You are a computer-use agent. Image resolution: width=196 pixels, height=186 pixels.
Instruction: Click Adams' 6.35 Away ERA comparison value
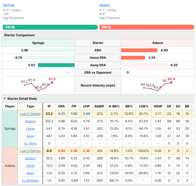pyautogui.click(x=174, y=65)
